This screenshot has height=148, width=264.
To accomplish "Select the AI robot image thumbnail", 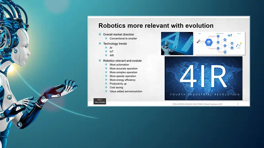I will (x=177, y=43).
